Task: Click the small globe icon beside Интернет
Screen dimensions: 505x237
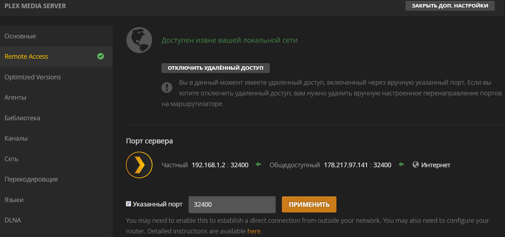Action: [415, 165]
